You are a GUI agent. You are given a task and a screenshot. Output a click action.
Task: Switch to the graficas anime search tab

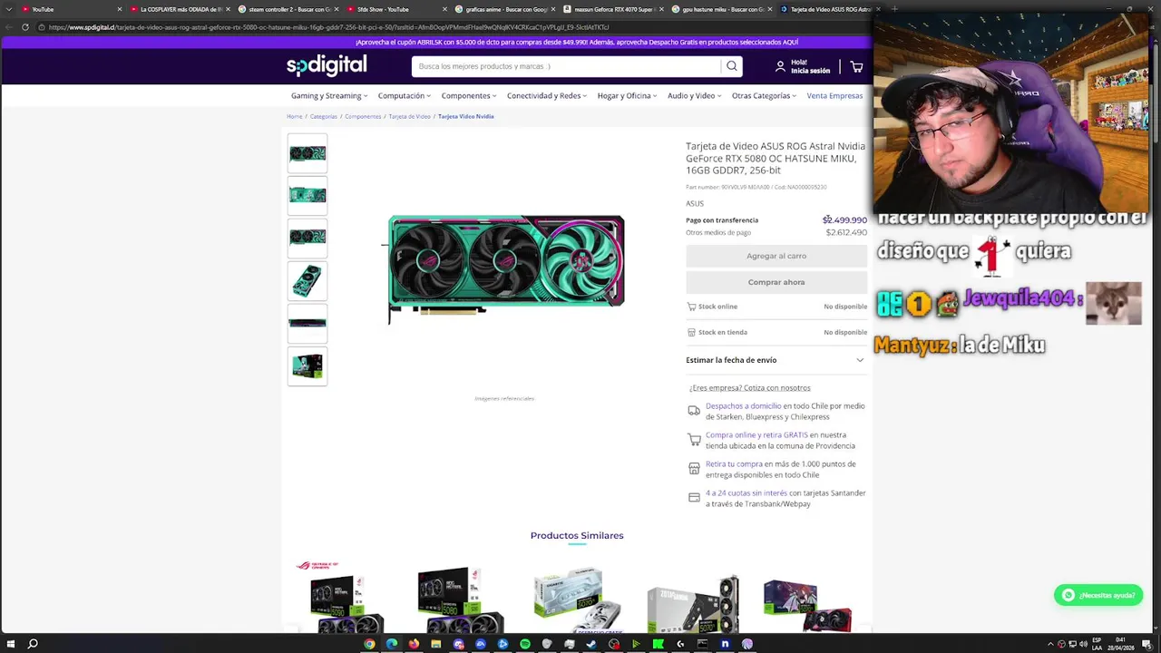coord(505,9)
